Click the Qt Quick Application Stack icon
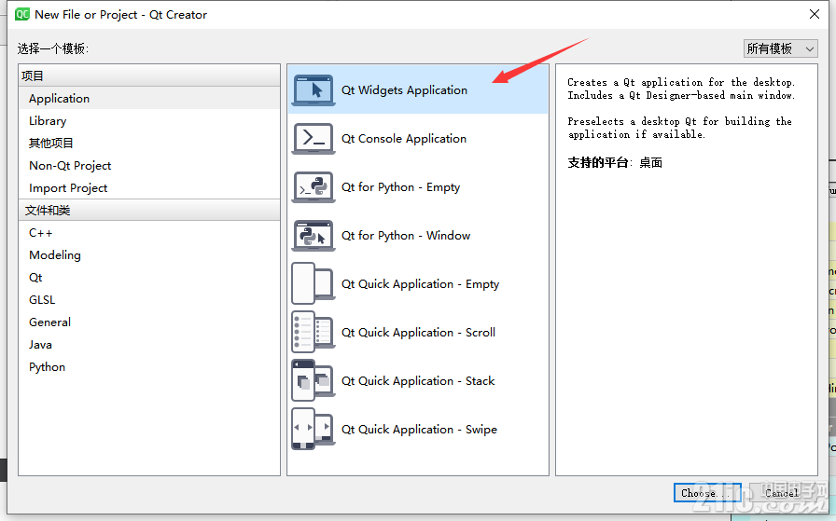Image resolution: width=836 pixels, height=521 pixels. (x=313, y=380)
